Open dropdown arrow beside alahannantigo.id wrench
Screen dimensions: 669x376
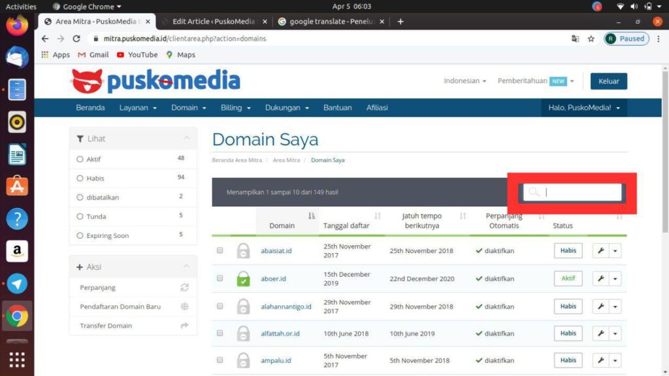615,306
